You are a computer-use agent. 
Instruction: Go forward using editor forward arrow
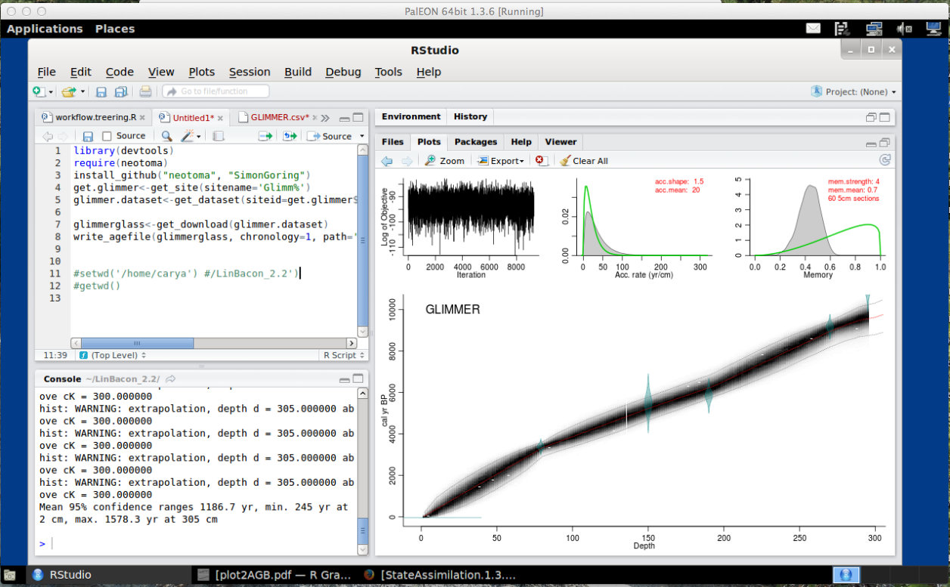[x=64, y=136]
